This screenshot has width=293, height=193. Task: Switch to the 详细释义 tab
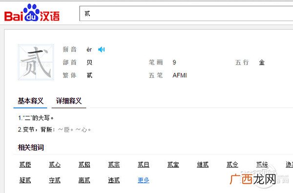(x=69, y=101)
